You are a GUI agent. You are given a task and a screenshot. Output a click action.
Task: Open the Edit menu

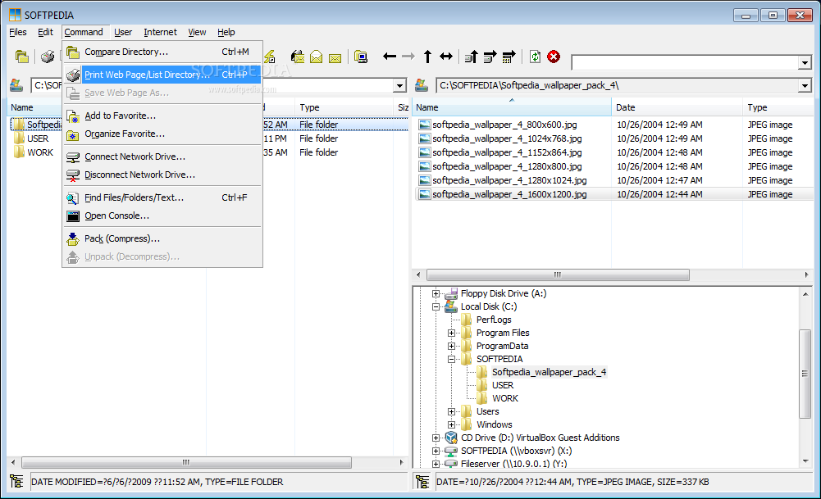pos(46,32)
